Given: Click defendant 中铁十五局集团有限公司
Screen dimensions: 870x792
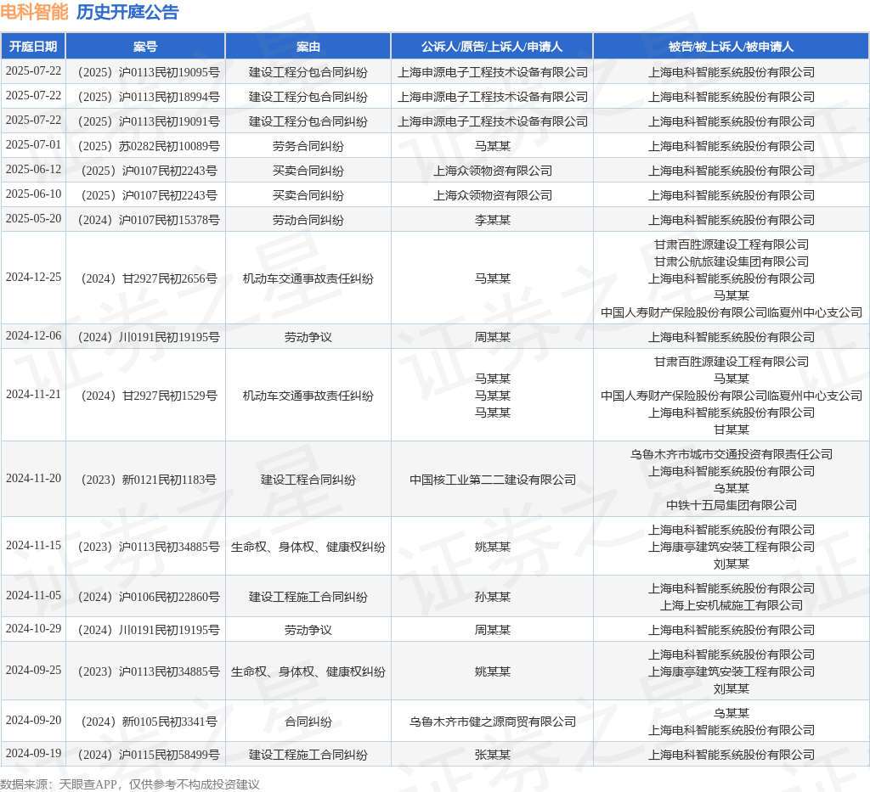Looking at the screenshot, I should (x=731, y=505).
